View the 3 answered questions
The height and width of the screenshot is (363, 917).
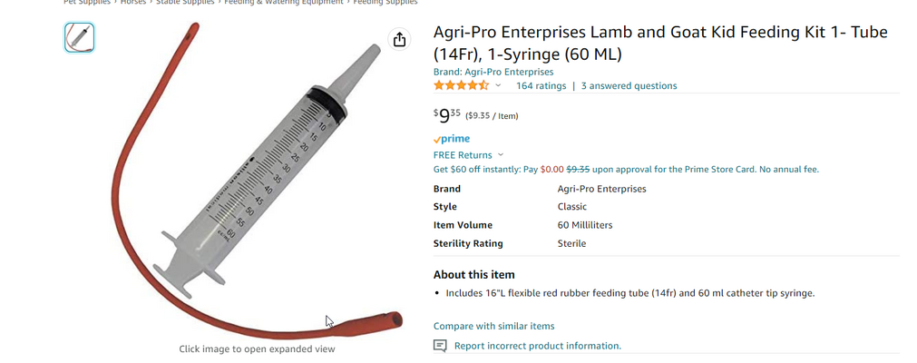point(629,86)
